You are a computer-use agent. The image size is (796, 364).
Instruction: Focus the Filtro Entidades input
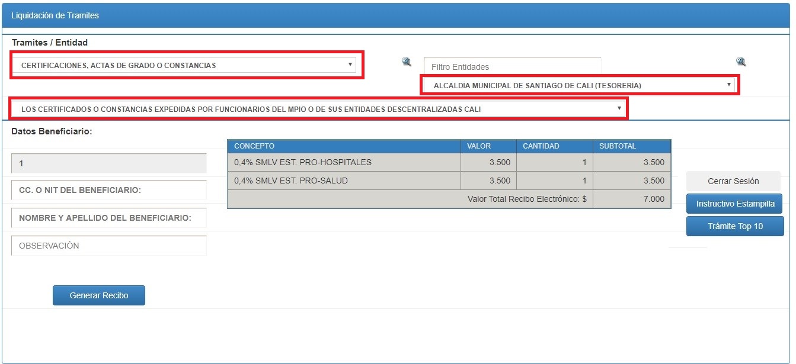click(x=512, y=66)
